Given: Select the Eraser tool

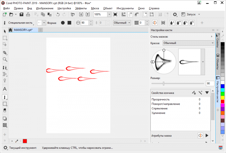Looking at the screenshot, I should click(x=5, y=110).
